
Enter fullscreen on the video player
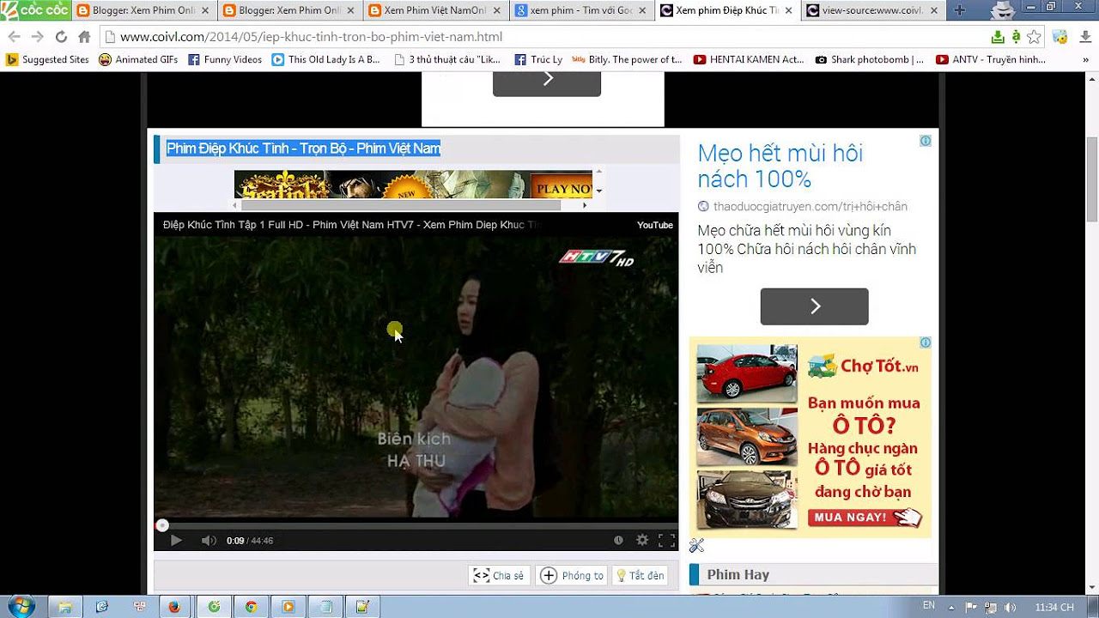pos(666,540)
